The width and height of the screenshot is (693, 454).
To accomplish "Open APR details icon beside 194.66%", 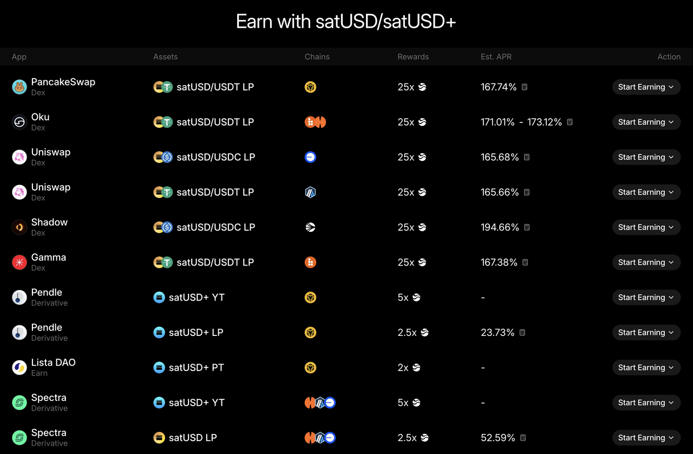I will coord(527,228).
